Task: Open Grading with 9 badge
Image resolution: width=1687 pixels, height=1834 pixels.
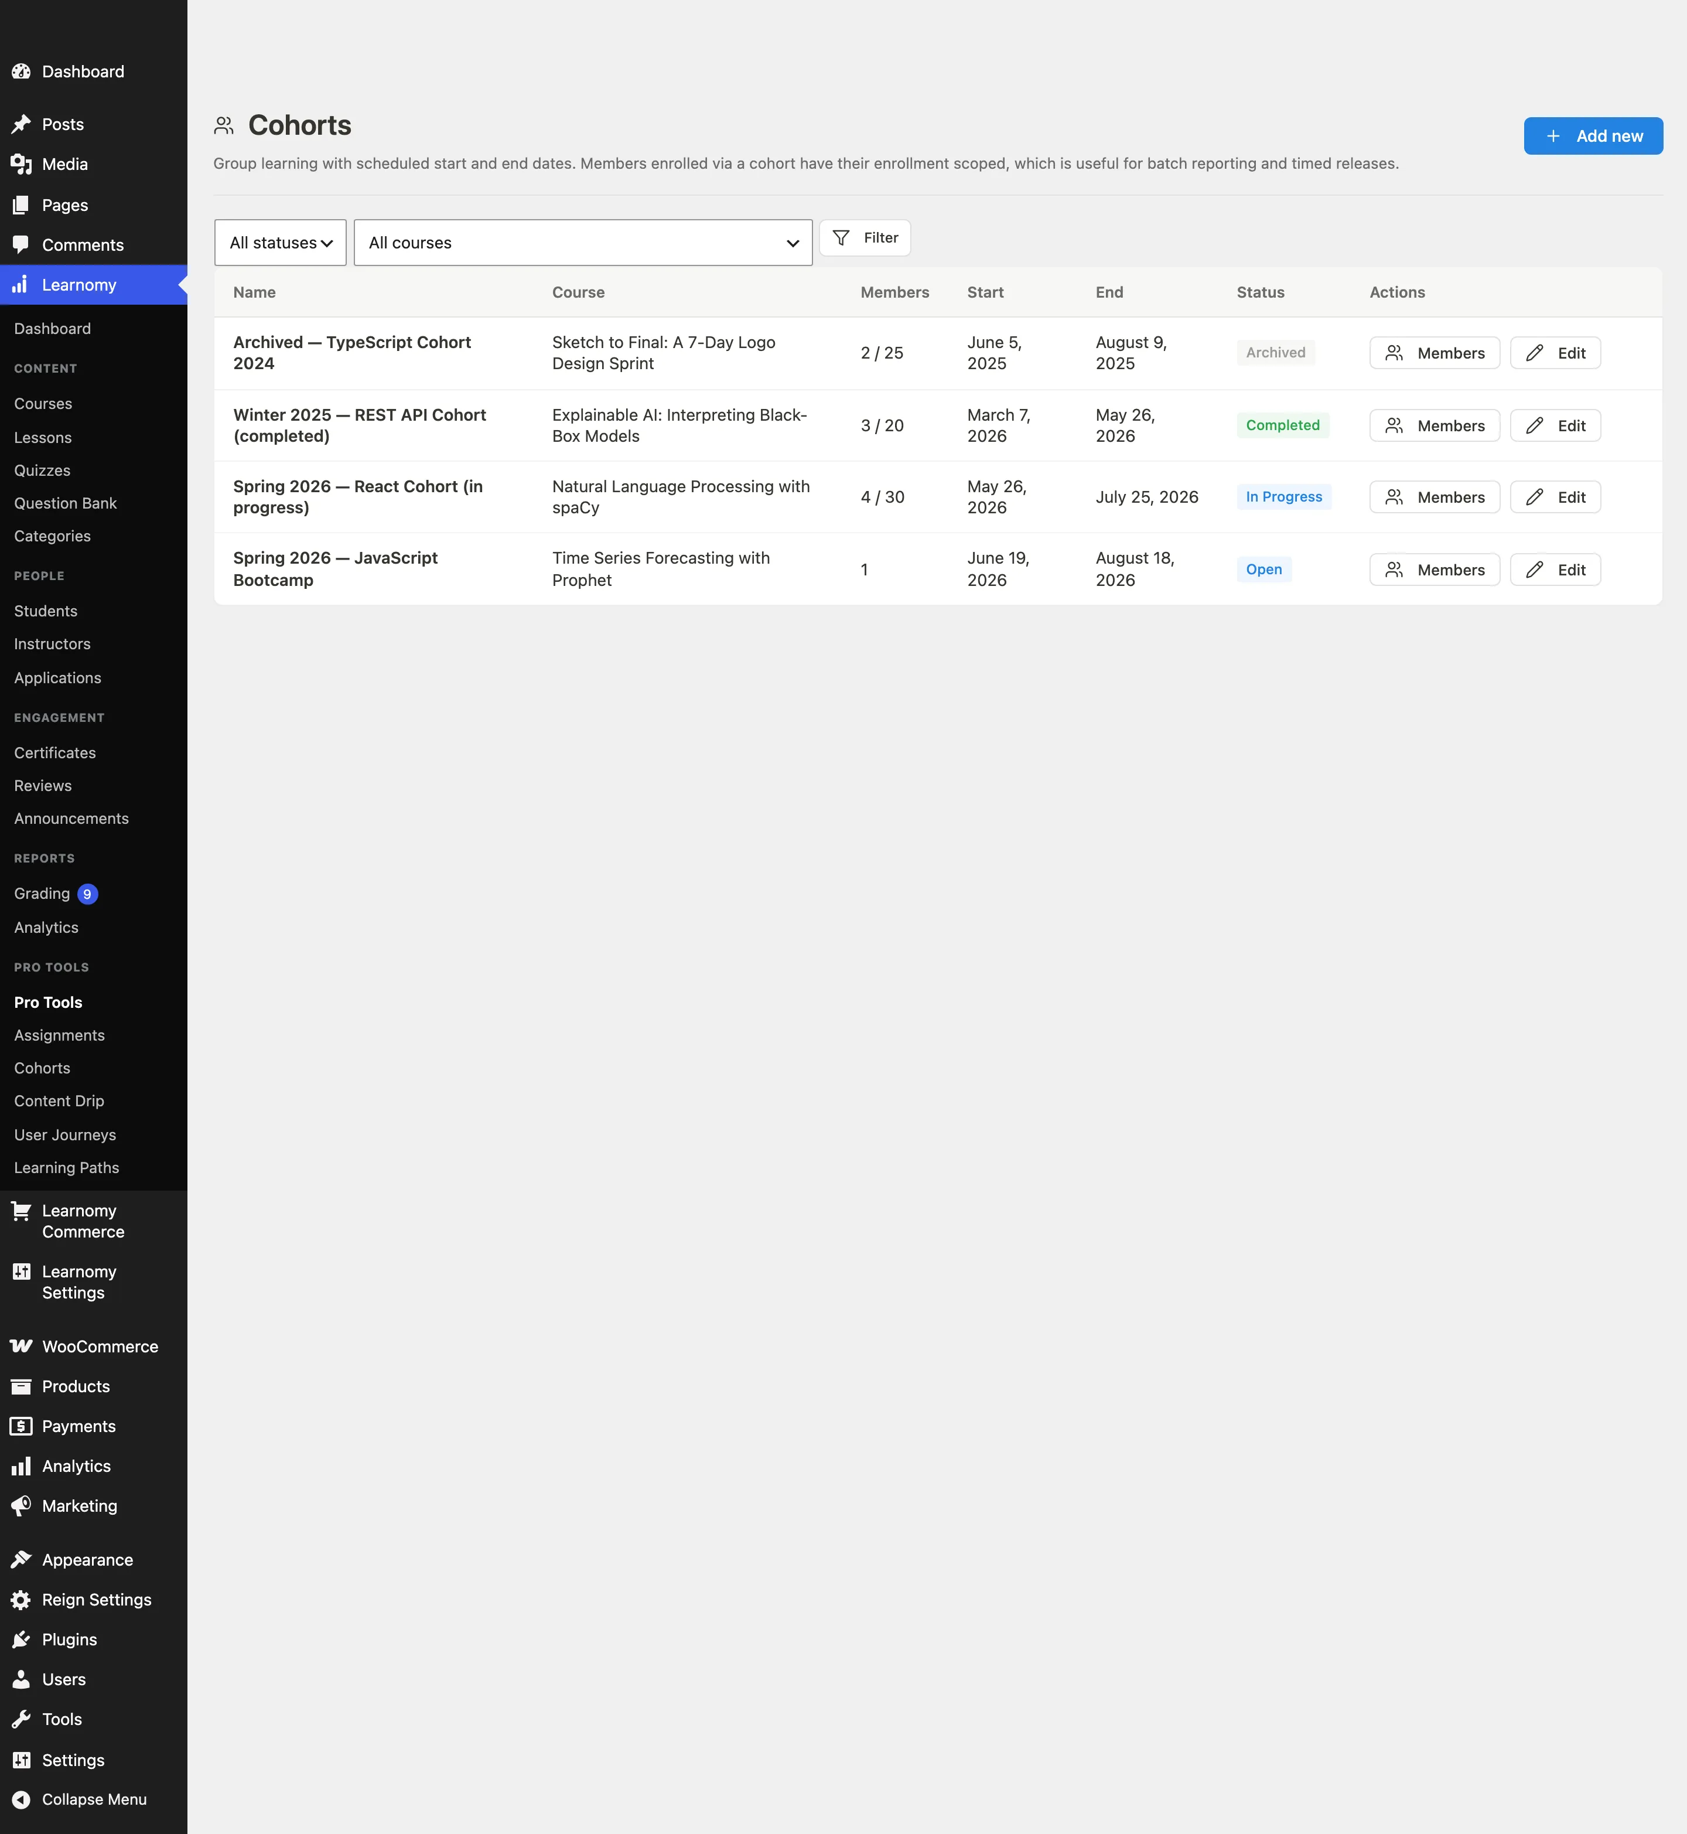Action: click(56, 893)
